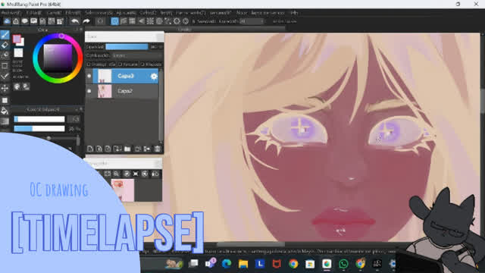Viewport: 485px width, 273px height.
Task: Click the navigator preview thumbnail
Action: tap(123, 190)
